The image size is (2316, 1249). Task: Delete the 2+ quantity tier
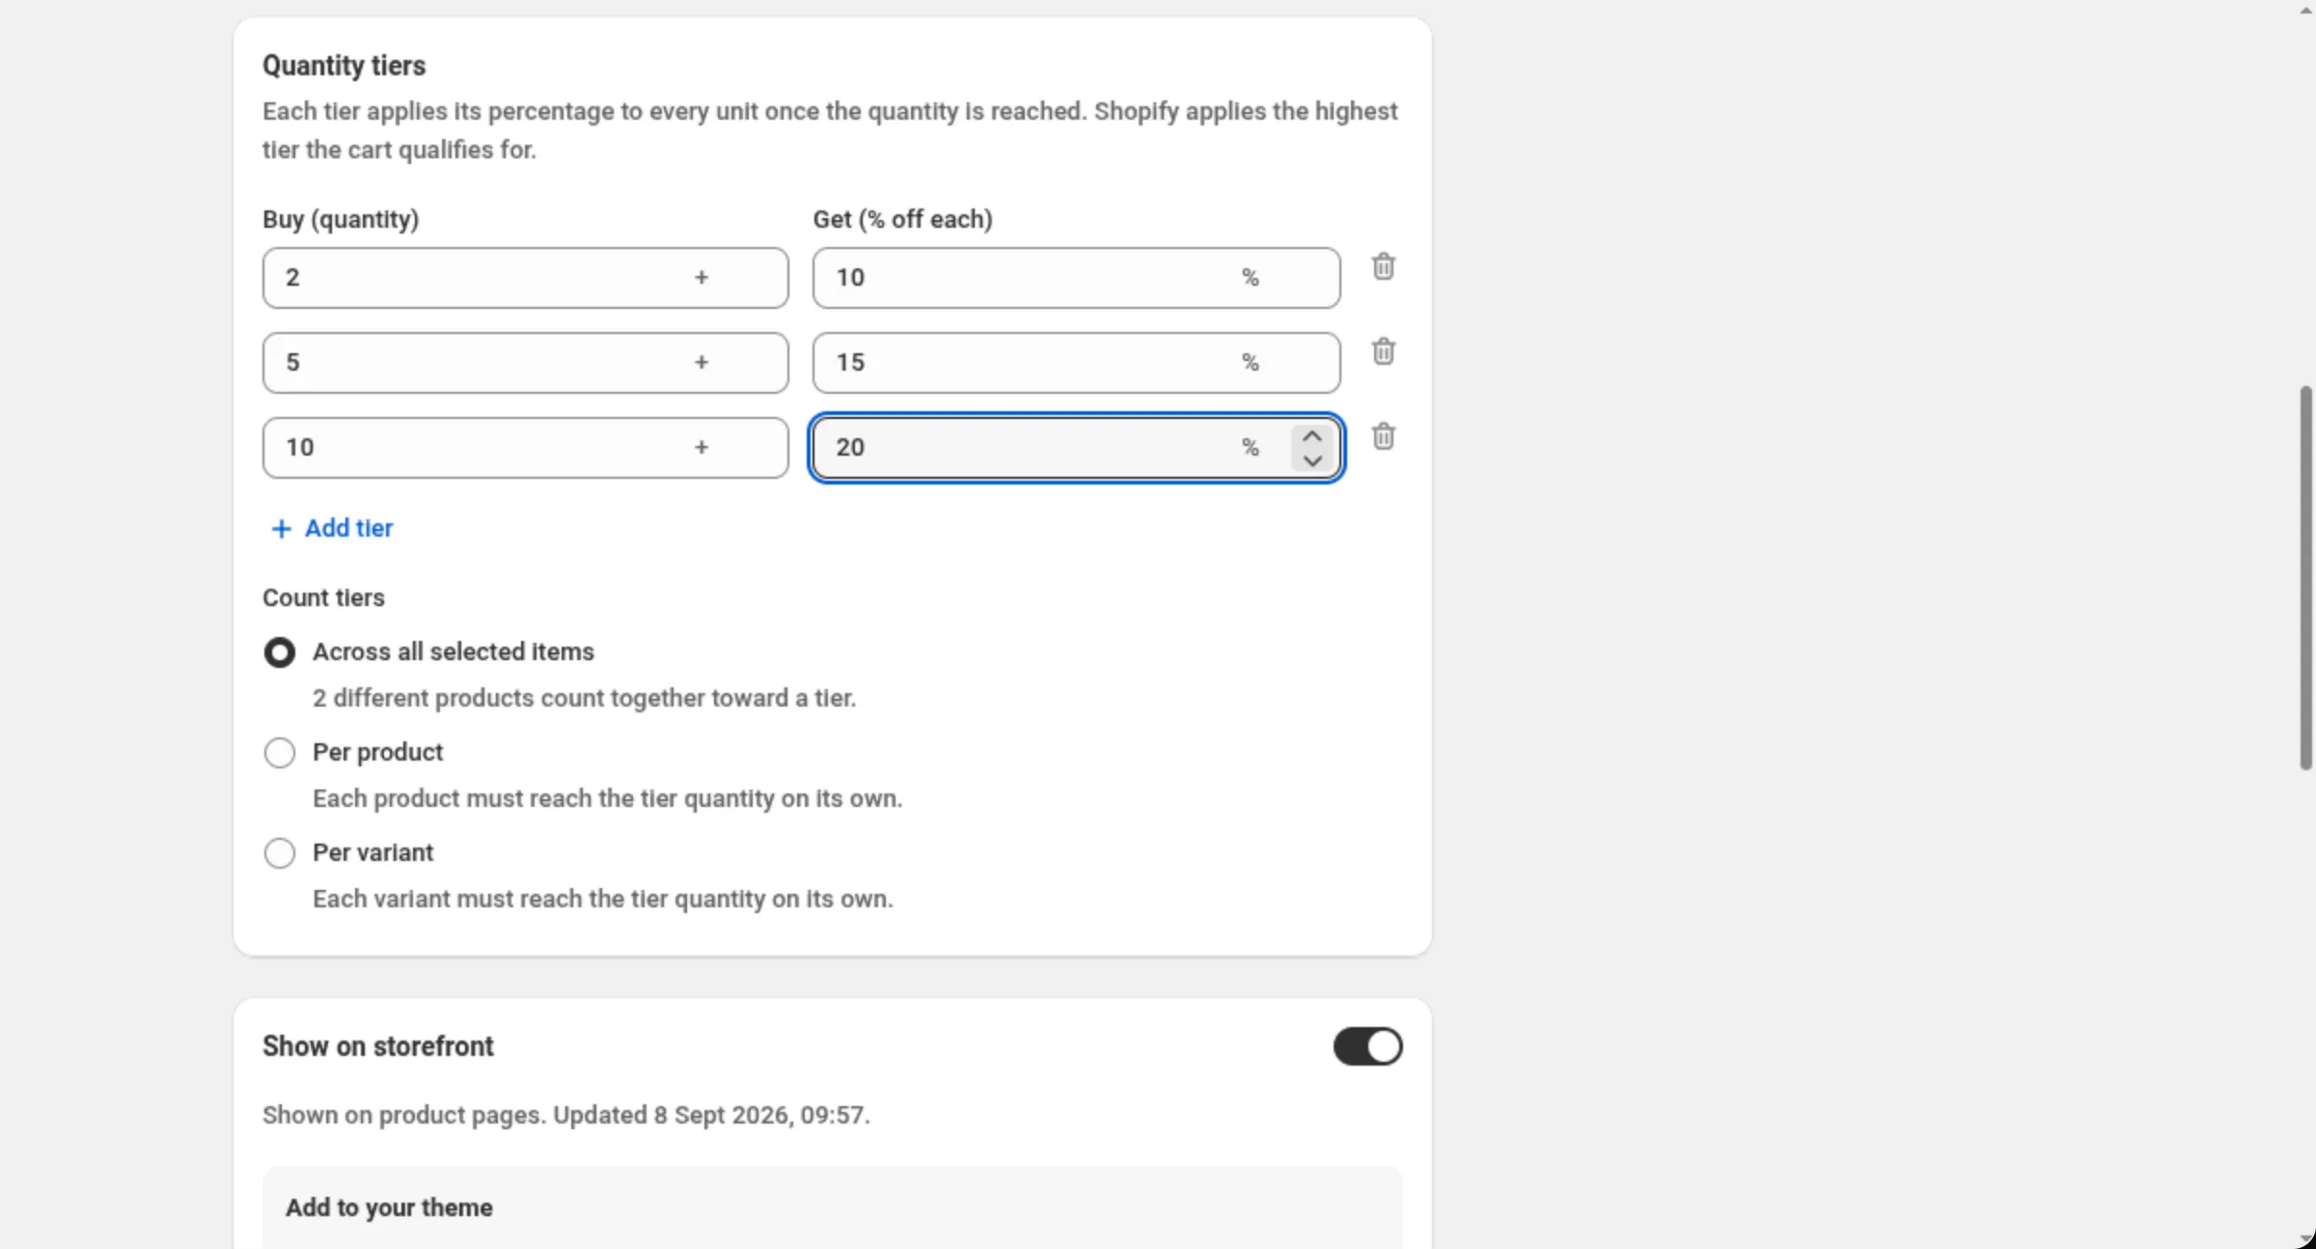1383,266
